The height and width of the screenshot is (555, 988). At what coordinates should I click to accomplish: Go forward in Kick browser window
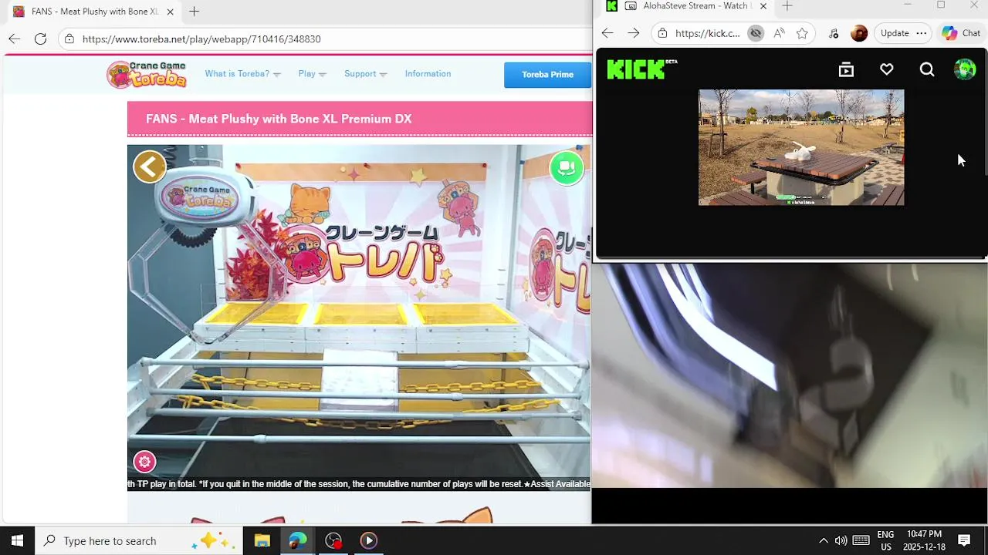click(634, 33)
